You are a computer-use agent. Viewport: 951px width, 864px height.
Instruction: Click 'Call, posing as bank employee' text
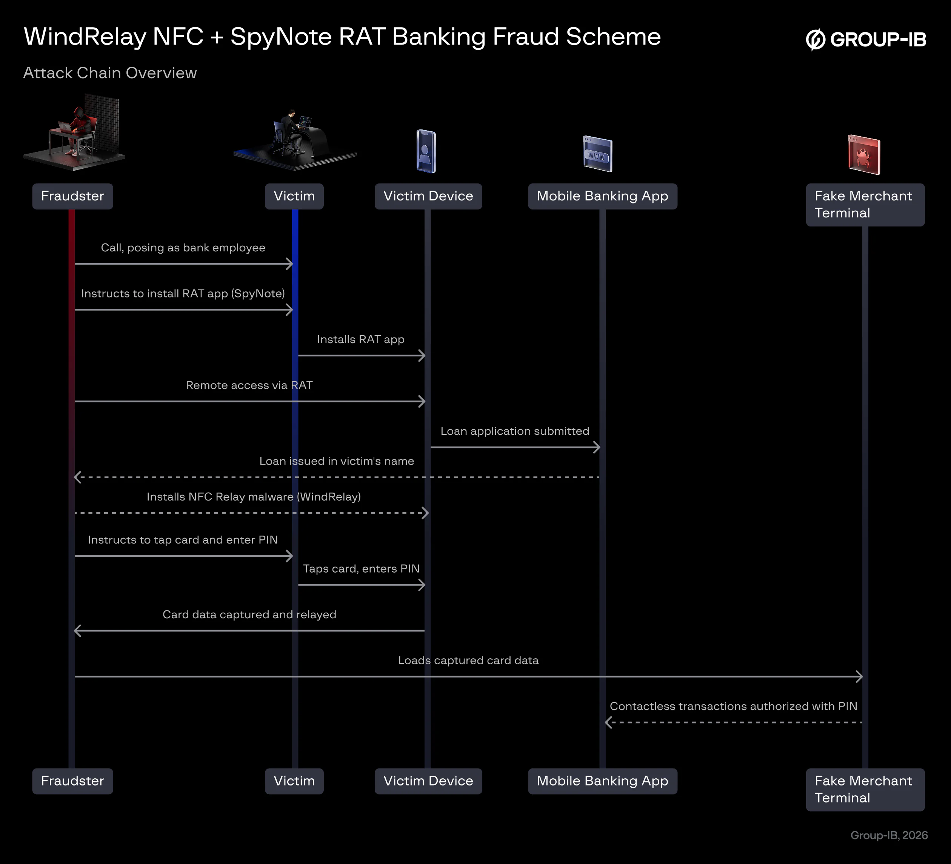pyautogui.click(x=183, y=248)
